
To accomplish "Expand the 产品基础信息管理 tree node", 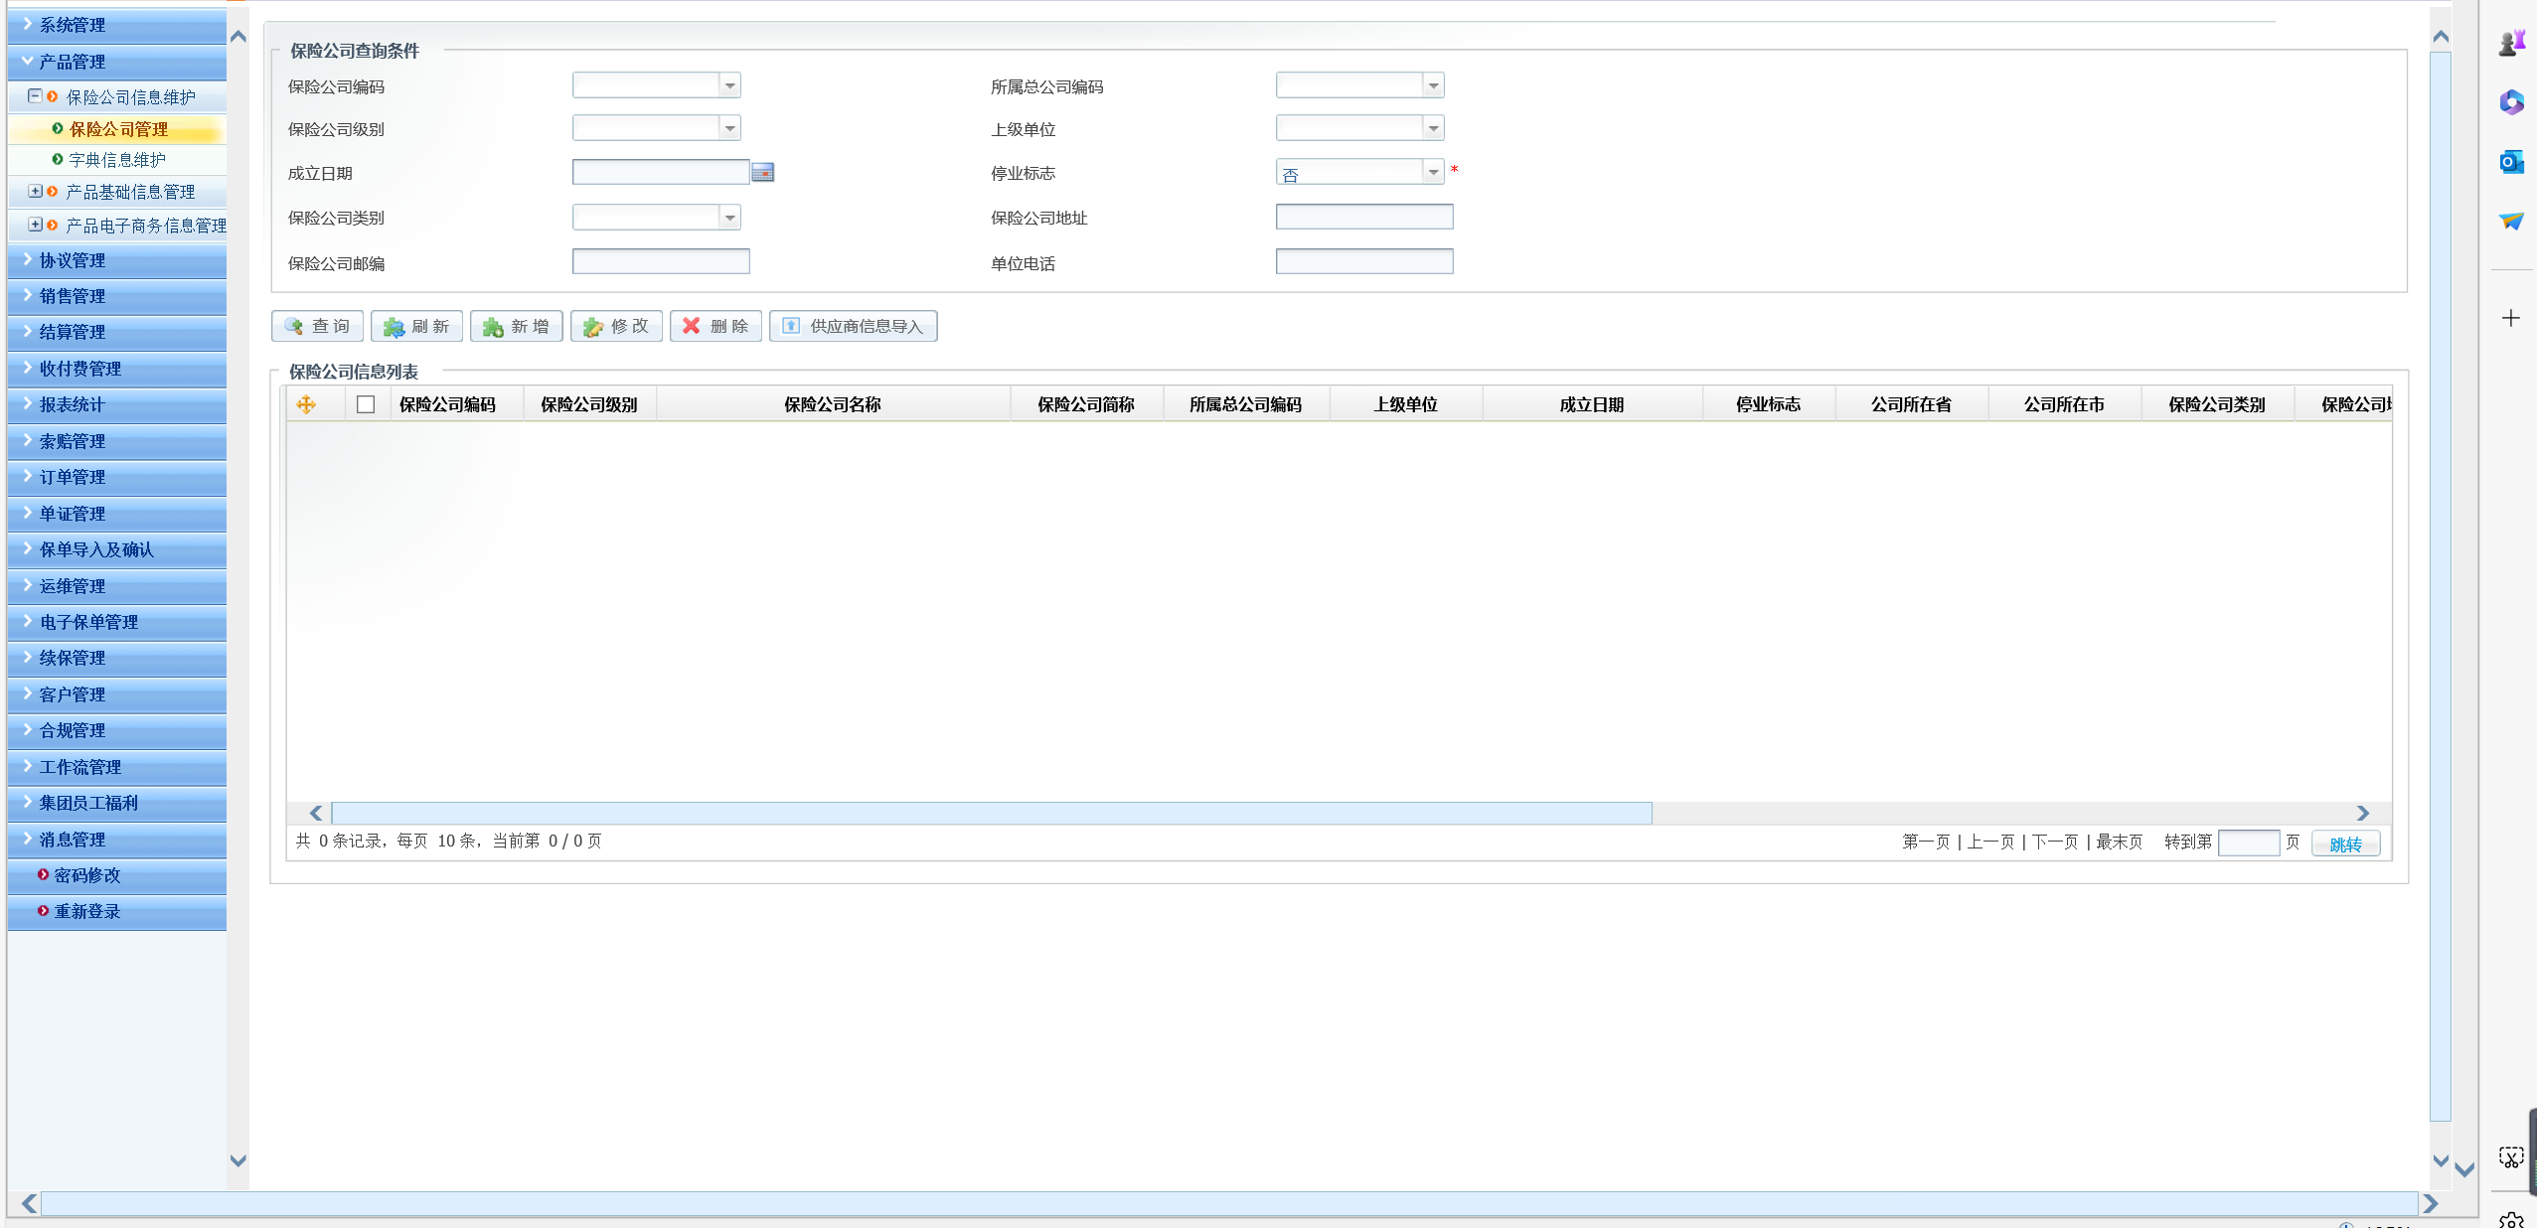I will [x=35, y=191].
